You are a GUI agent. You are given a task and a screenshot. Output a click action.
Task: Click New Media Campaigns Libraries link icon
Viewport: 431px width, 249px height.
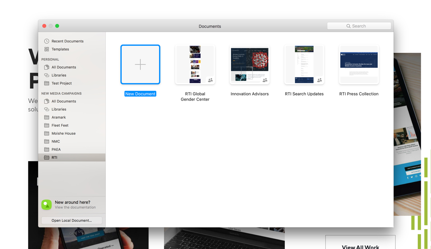(x=47, y=109)
